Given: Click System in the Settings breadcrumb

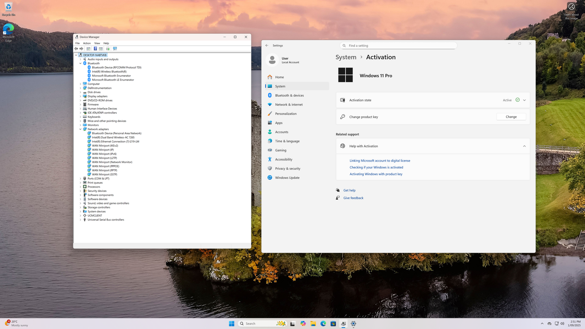Looking at the screenshot, I should (346, 57).
